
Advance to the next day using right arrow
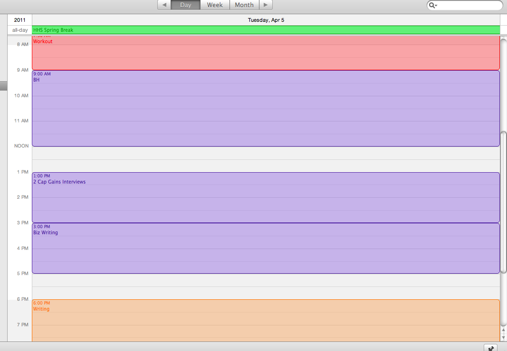pos(266,5)
